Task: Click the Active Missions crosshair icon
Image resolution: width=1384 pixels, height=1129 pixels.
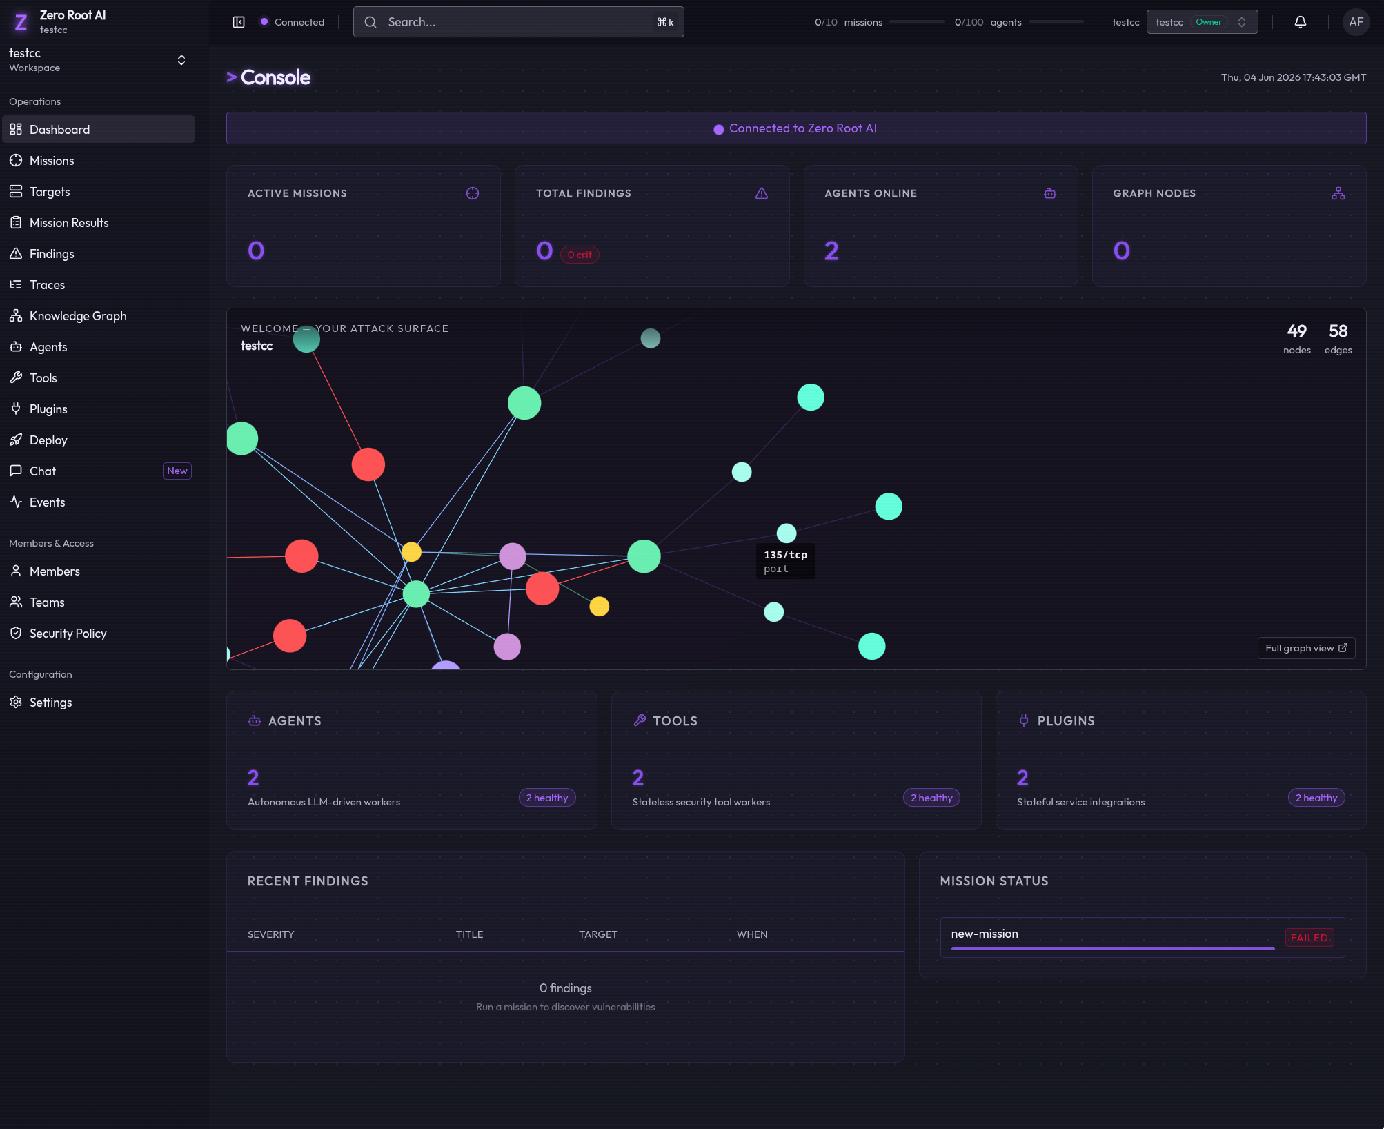Action: click(473, 193)
